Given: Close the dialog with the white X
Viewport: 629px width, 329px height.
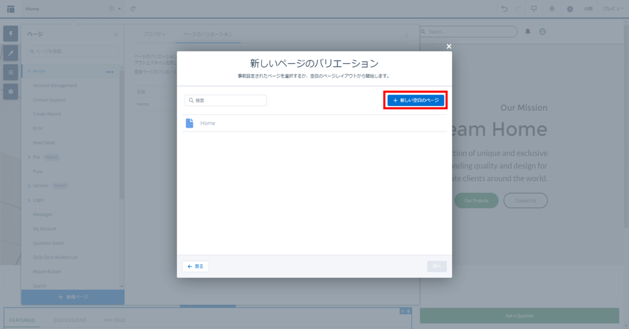Looking at the screenshot, I should pos(449,46).
